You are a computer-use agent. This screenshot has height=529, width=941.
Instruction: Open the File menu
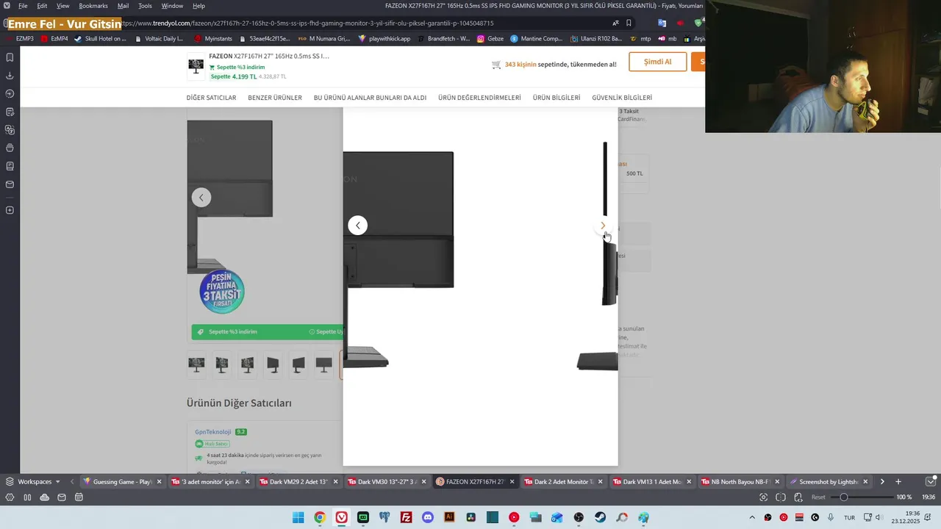pyautogui.click(x=23, y=6)
